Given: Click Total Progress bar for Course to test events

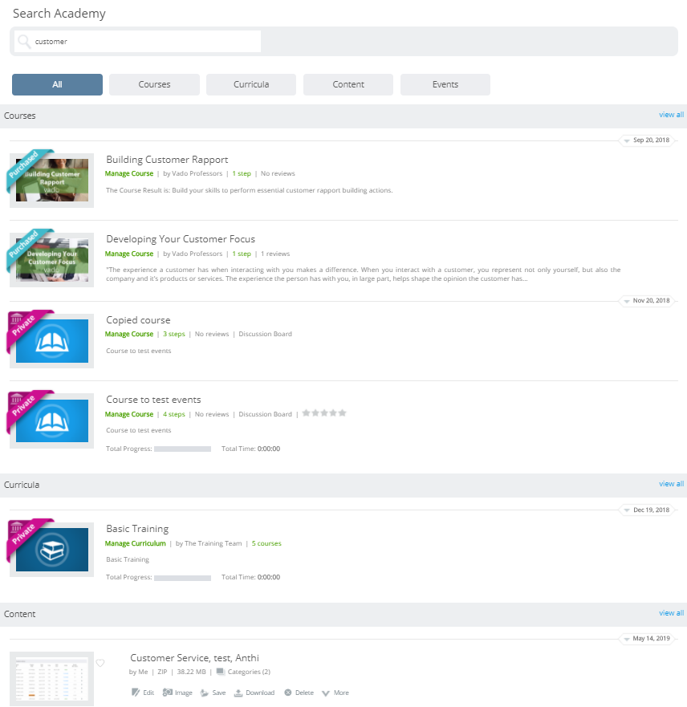Looking at the screenshot, I should point(182,449).
